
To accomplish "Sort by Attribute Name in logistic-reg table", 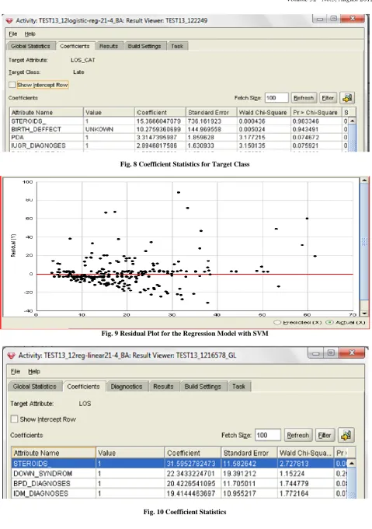I will pyautogui.click(x=47, y=112).
